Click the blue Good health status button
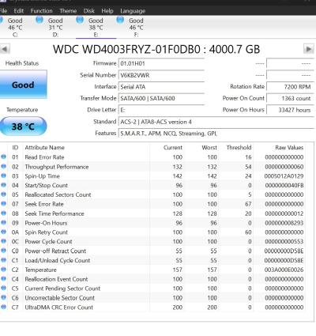 [23, 85]
